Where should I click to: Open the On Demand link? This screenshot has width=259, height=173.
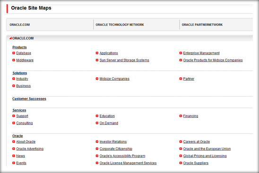coord(109,123)
